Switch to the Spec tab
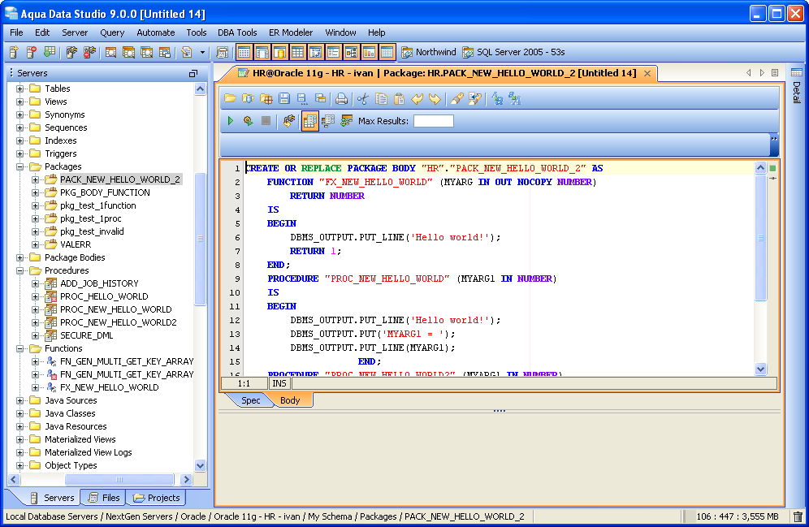The image size is (809, 527). 250,400
